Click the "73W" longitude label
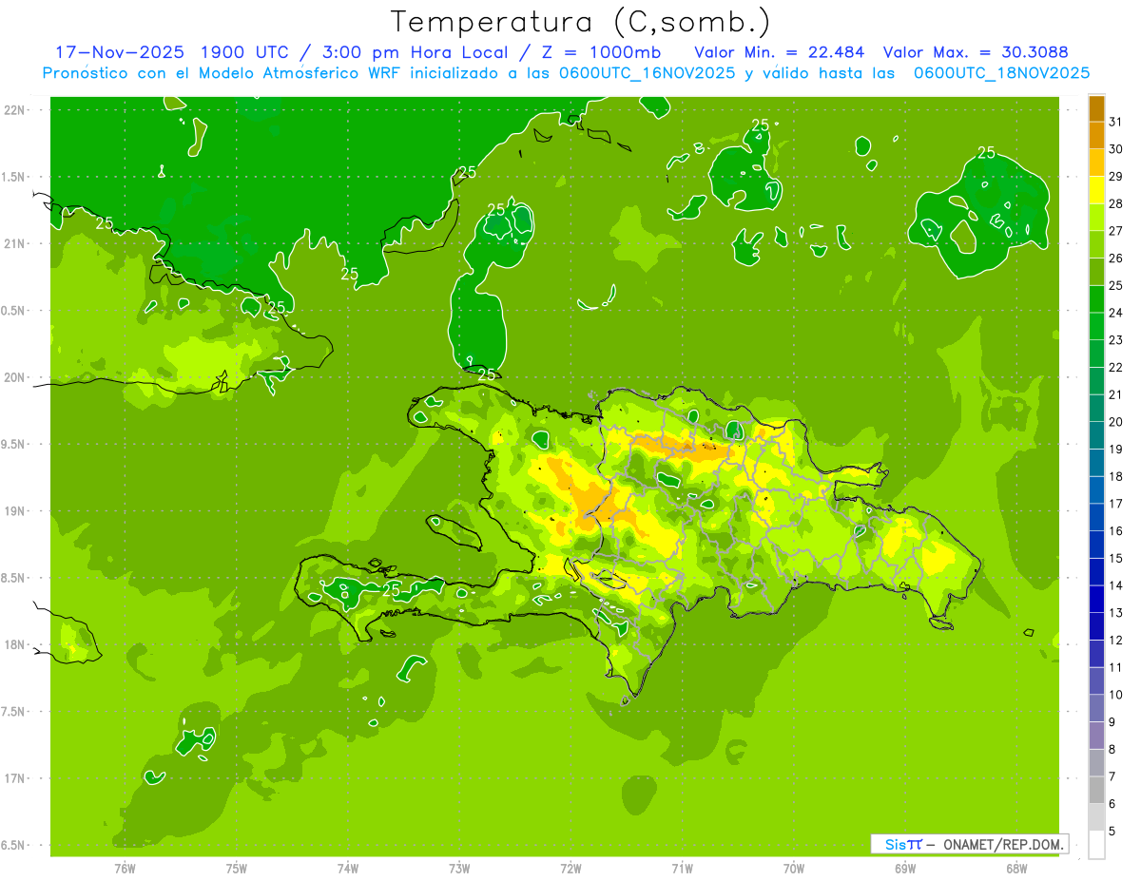The width and height of the screenshot is (1141, 881). tap(459, 869)
